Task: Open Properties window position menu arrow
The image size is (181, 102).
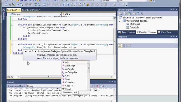Action: 171,37
